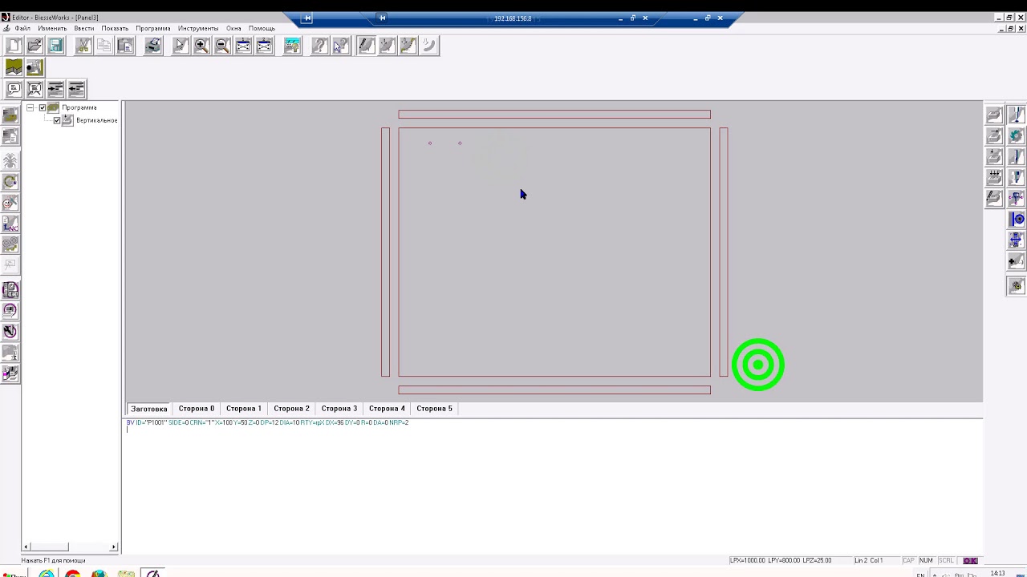The height and width of the screenshot is (577, 1027).
Task: Select the circle tangent line machining icon
Action: point(1016,220)
